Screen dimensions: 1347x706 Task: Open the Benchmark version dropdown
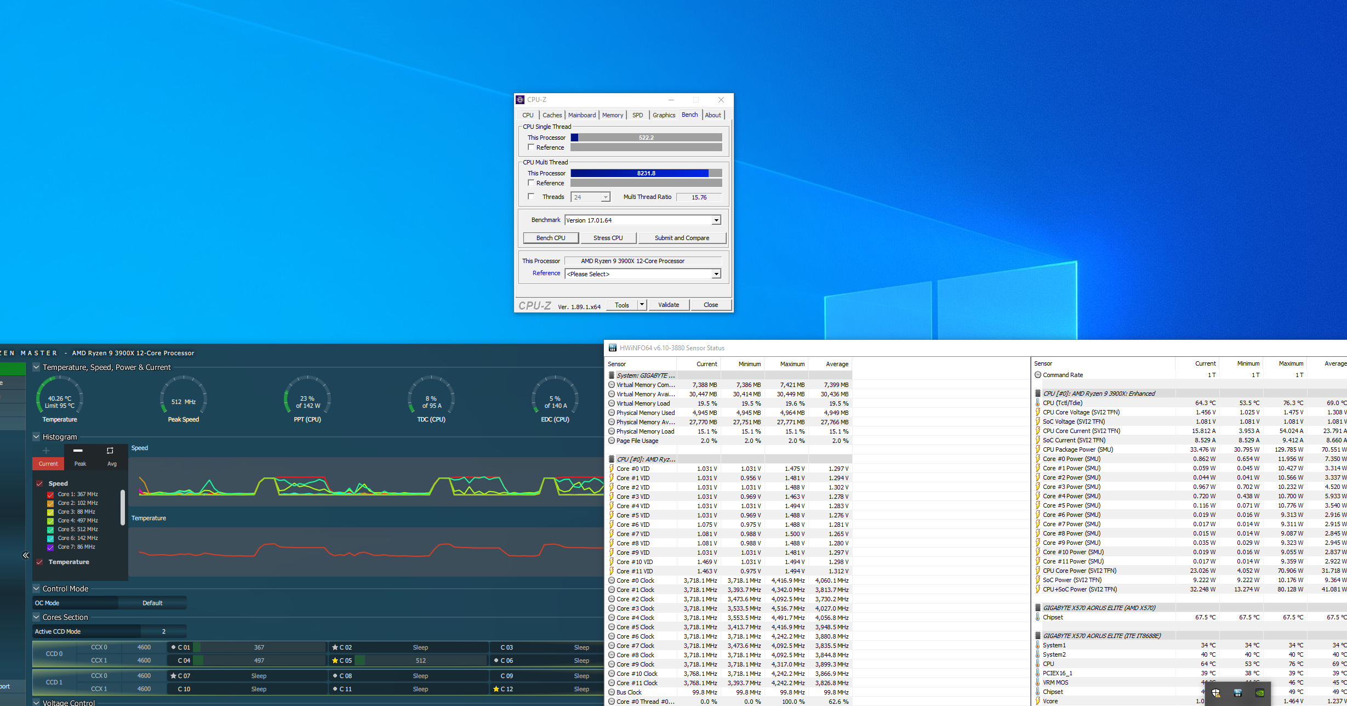(x=716, y=220)
